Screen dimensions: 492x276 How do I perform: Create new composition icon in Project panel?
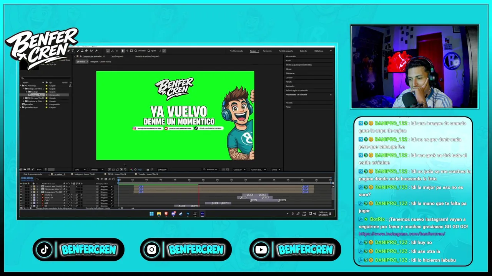click(x=28, y=169)
